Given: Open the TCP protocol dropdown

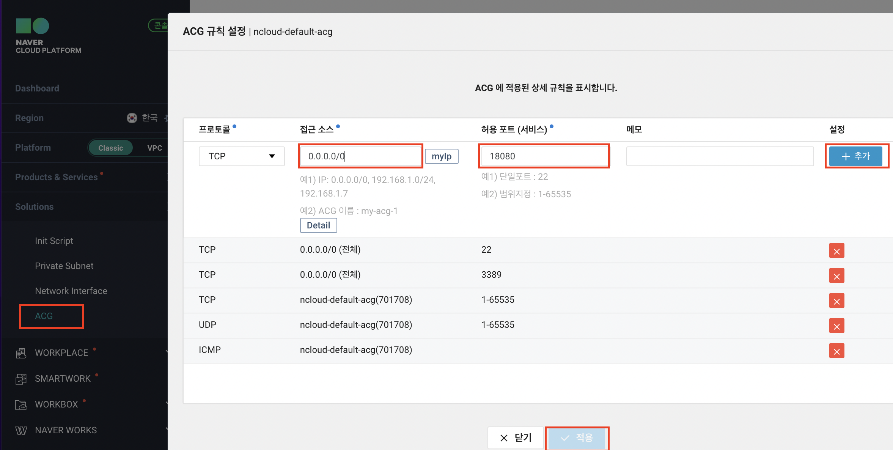Looking at the screenshot, I should pyautogui.click(x=242, y=156).
